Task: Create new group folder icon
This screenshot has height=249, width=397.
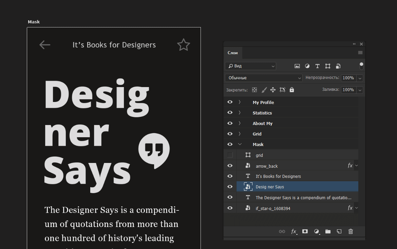Action: pyautogui.click(x=328, y=231)
